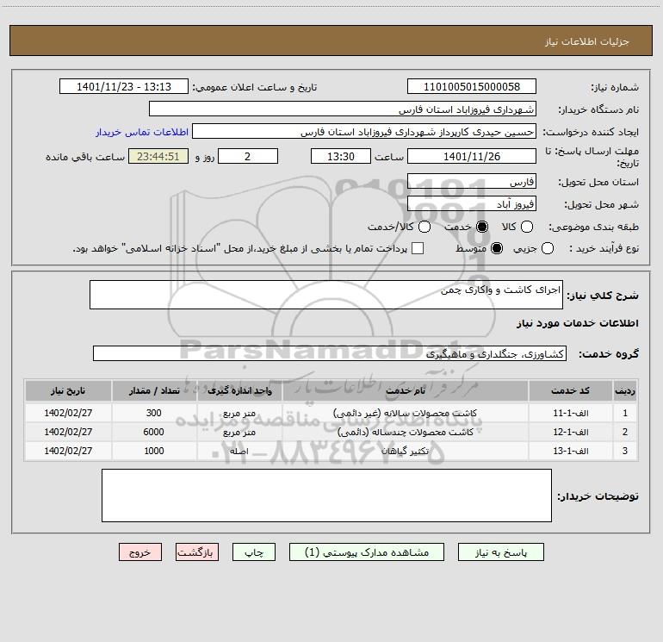Select service code الف-1-13 cell

tap(570, 452)
